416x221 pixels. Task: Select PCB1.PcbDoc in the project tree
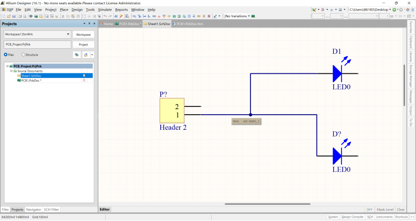31,80
